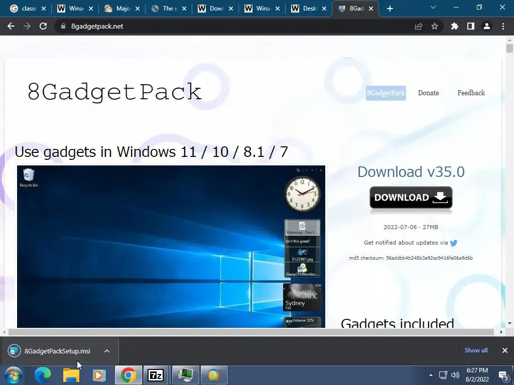Bookmark this page with the star

click(x=435, y=26)
